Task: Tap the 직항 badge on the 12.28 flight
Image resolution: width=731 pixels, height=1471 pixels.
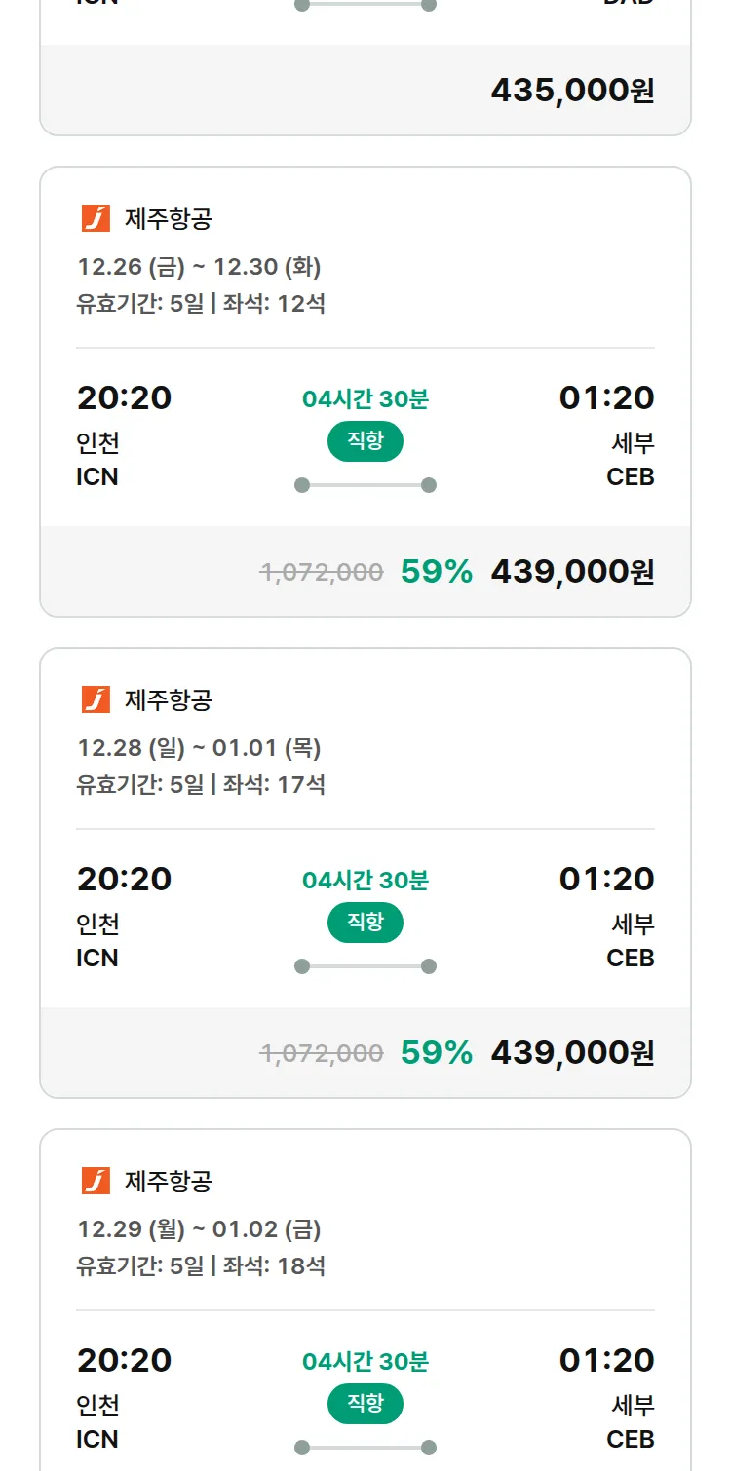Action: 365,923
